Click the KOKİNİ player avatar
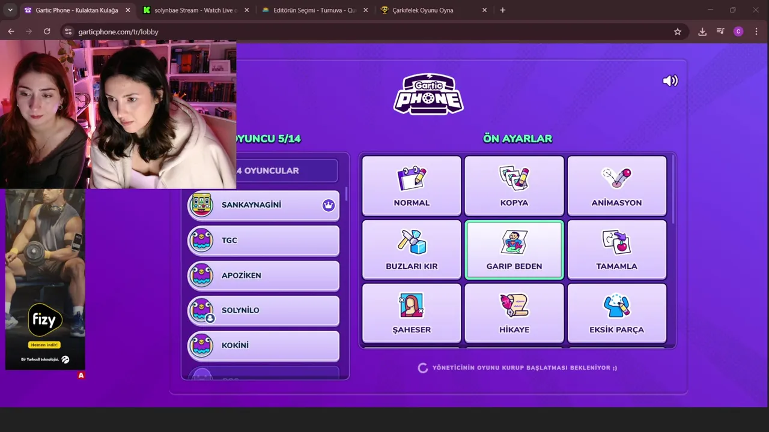769x432 pixels. pos(201,345)
